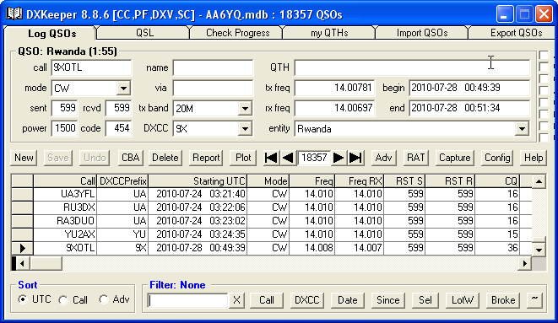
Task: Open the mode dropdown showing CW
Action: tap(123, 88)
